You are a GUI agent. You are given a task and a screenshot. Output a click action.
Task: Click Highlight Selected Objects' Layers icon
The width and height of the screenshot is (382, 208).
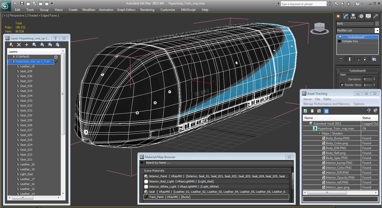[42, 45]
